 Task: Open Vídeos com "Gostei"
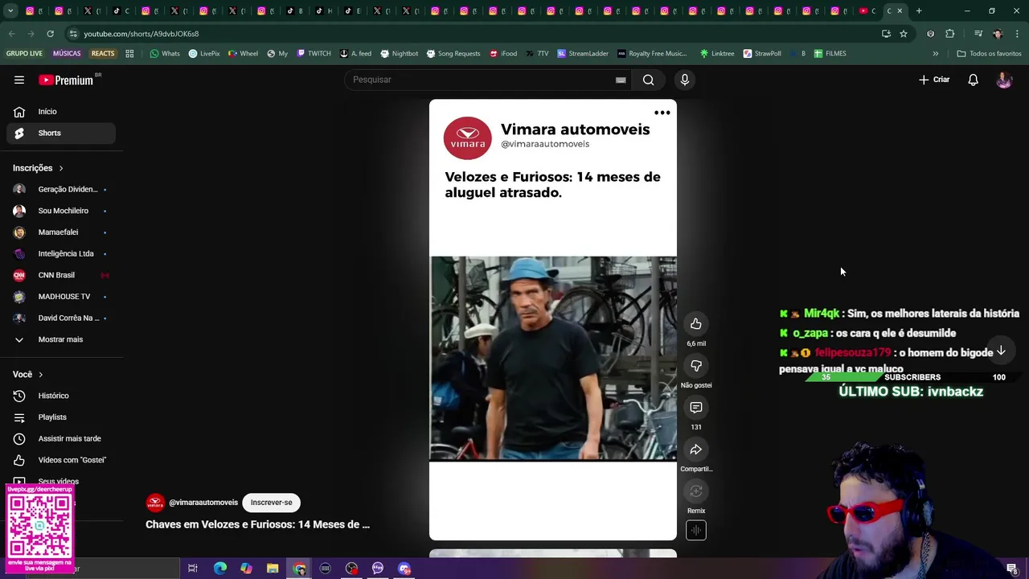[x=61, y=460]
